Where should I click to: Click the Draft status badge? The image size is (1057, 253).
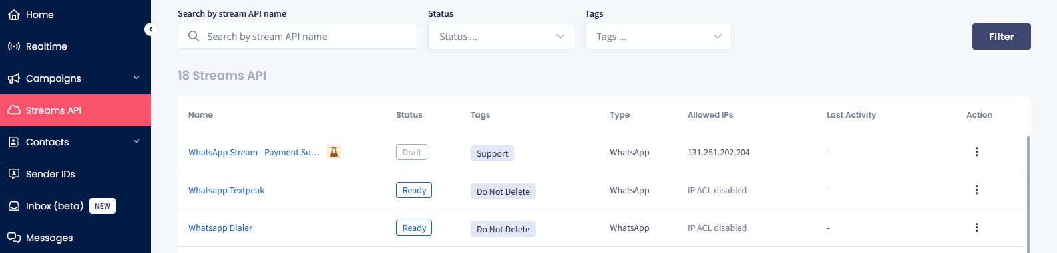[x=411, y=152]
